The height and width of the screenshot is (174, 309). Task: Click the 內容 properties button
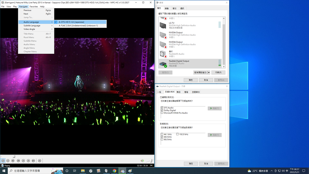click(218, 73)
